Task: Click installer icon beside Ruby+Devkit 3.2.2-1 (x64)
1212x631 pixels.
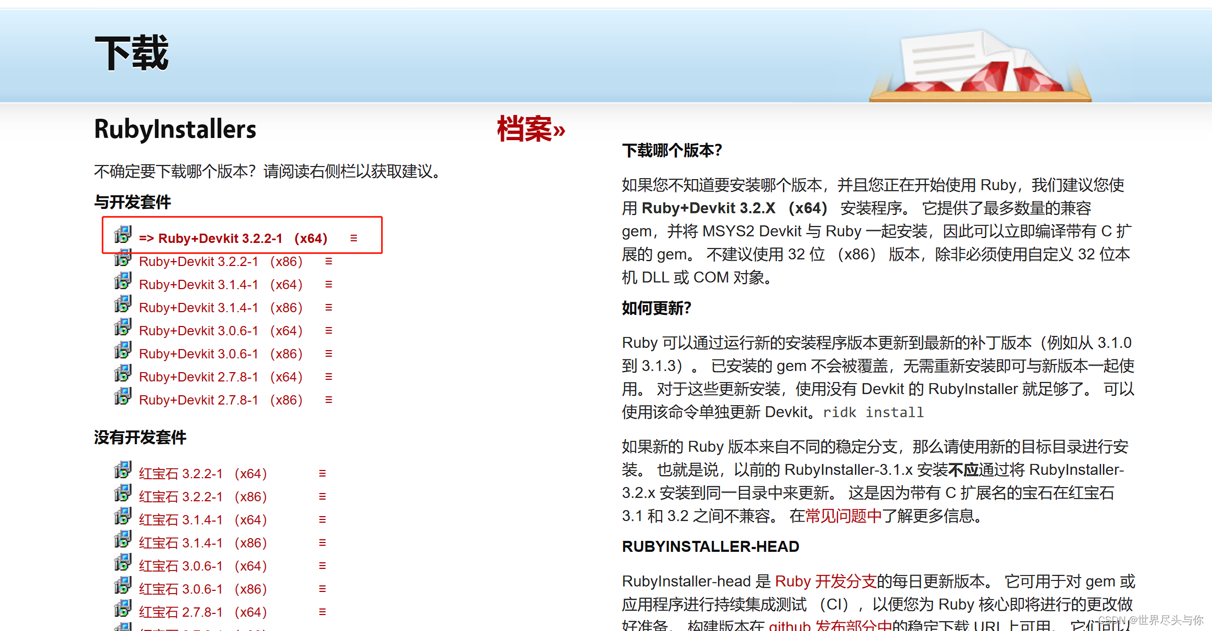Action: point(123,235)
